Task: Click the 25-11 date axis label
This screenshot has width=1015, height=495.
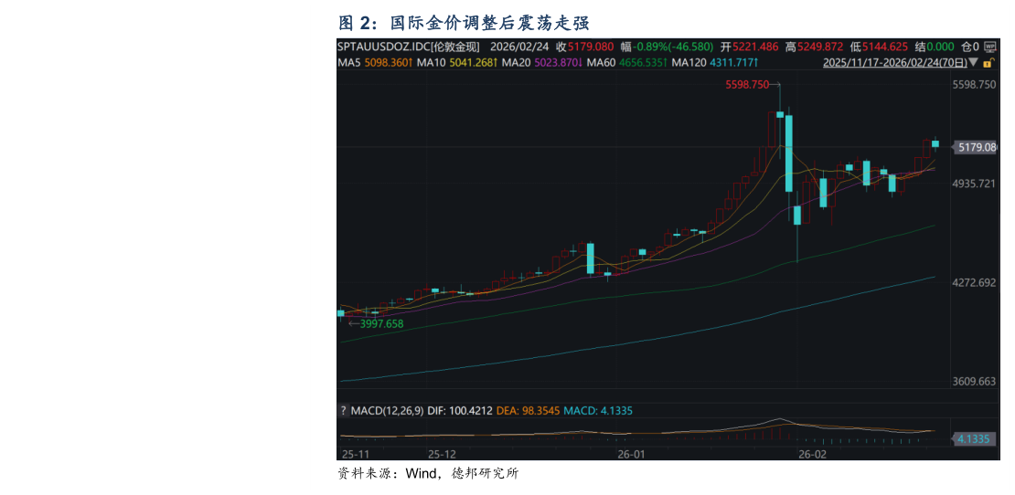Action: tap(355, 454)
